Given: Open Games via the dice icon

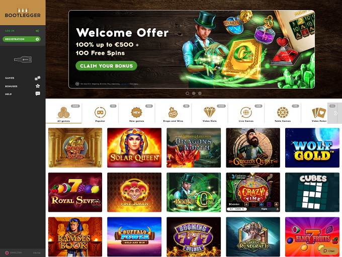Looking at the screenshot, I should point(38,78).
